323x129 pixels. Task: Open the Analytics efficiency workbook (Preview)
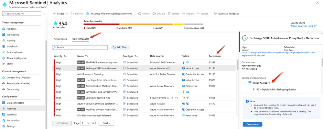pyautogui.click(x=109, y=14)
